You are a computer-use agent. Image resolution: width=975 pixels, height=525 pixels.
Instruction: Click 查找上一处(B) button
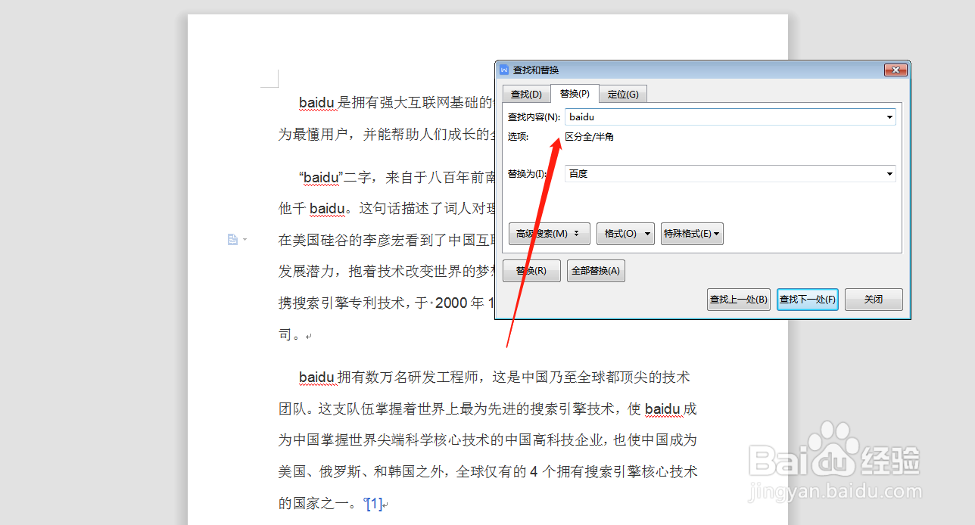[739, 300]
